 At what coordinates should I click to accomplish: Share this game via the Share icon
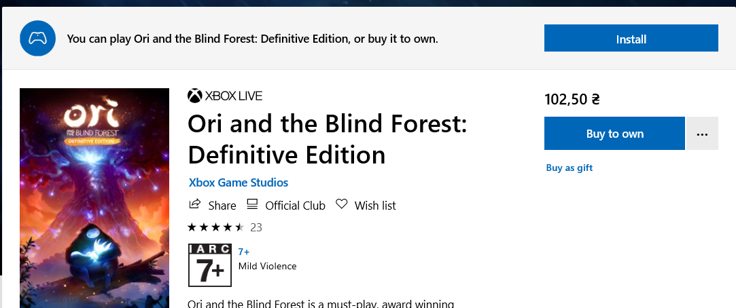[x=195, y=205]
